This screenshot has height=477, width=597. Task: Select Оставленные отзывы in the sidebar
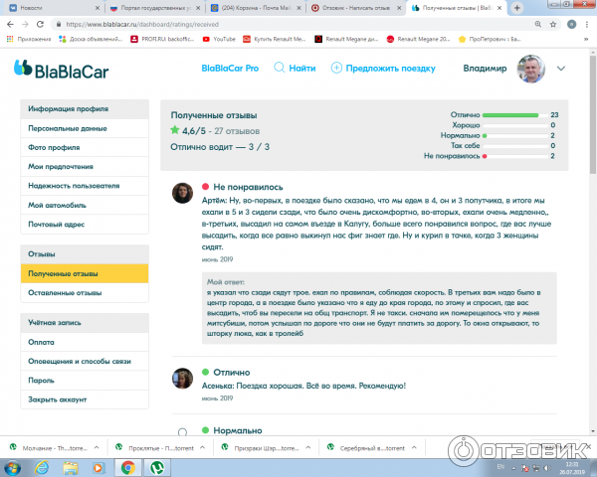tap(65, 292)
